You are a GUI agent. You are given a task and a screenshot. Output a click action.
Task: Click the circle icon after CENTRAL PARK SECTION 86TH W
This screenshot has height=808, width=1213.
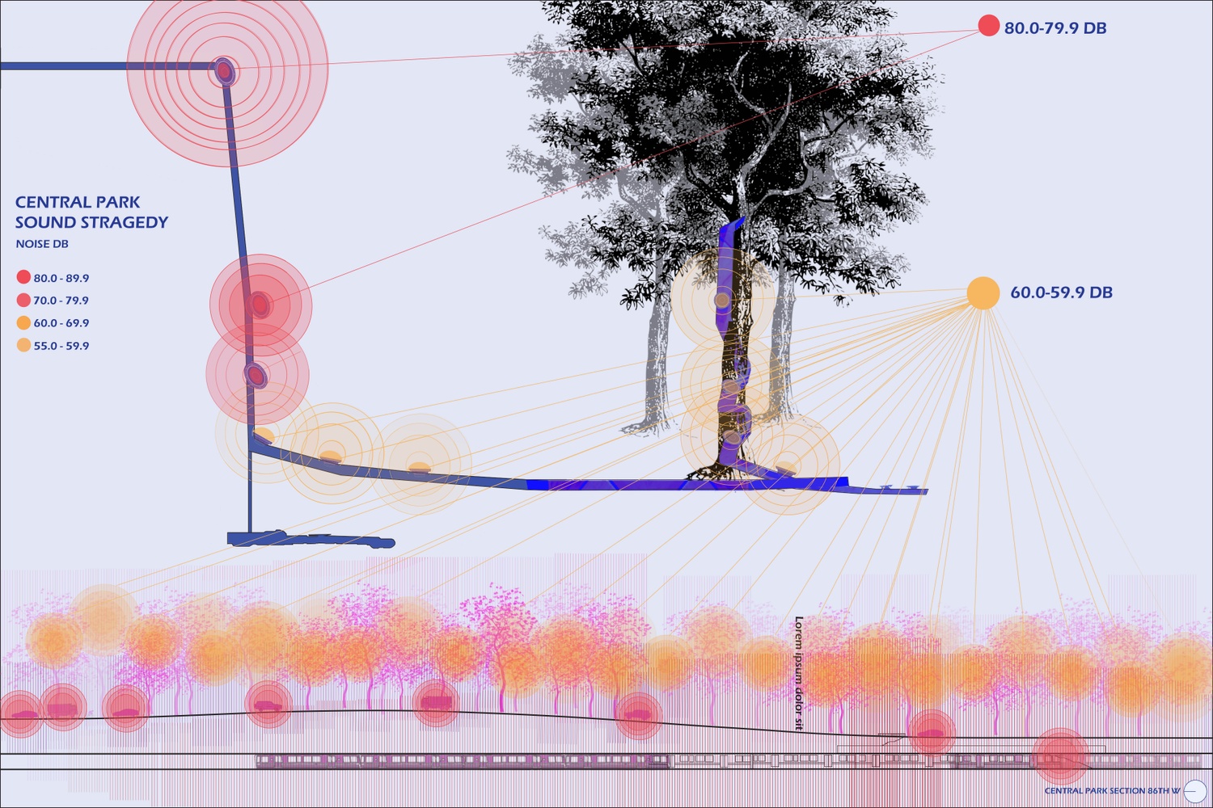click(1194, 790)
